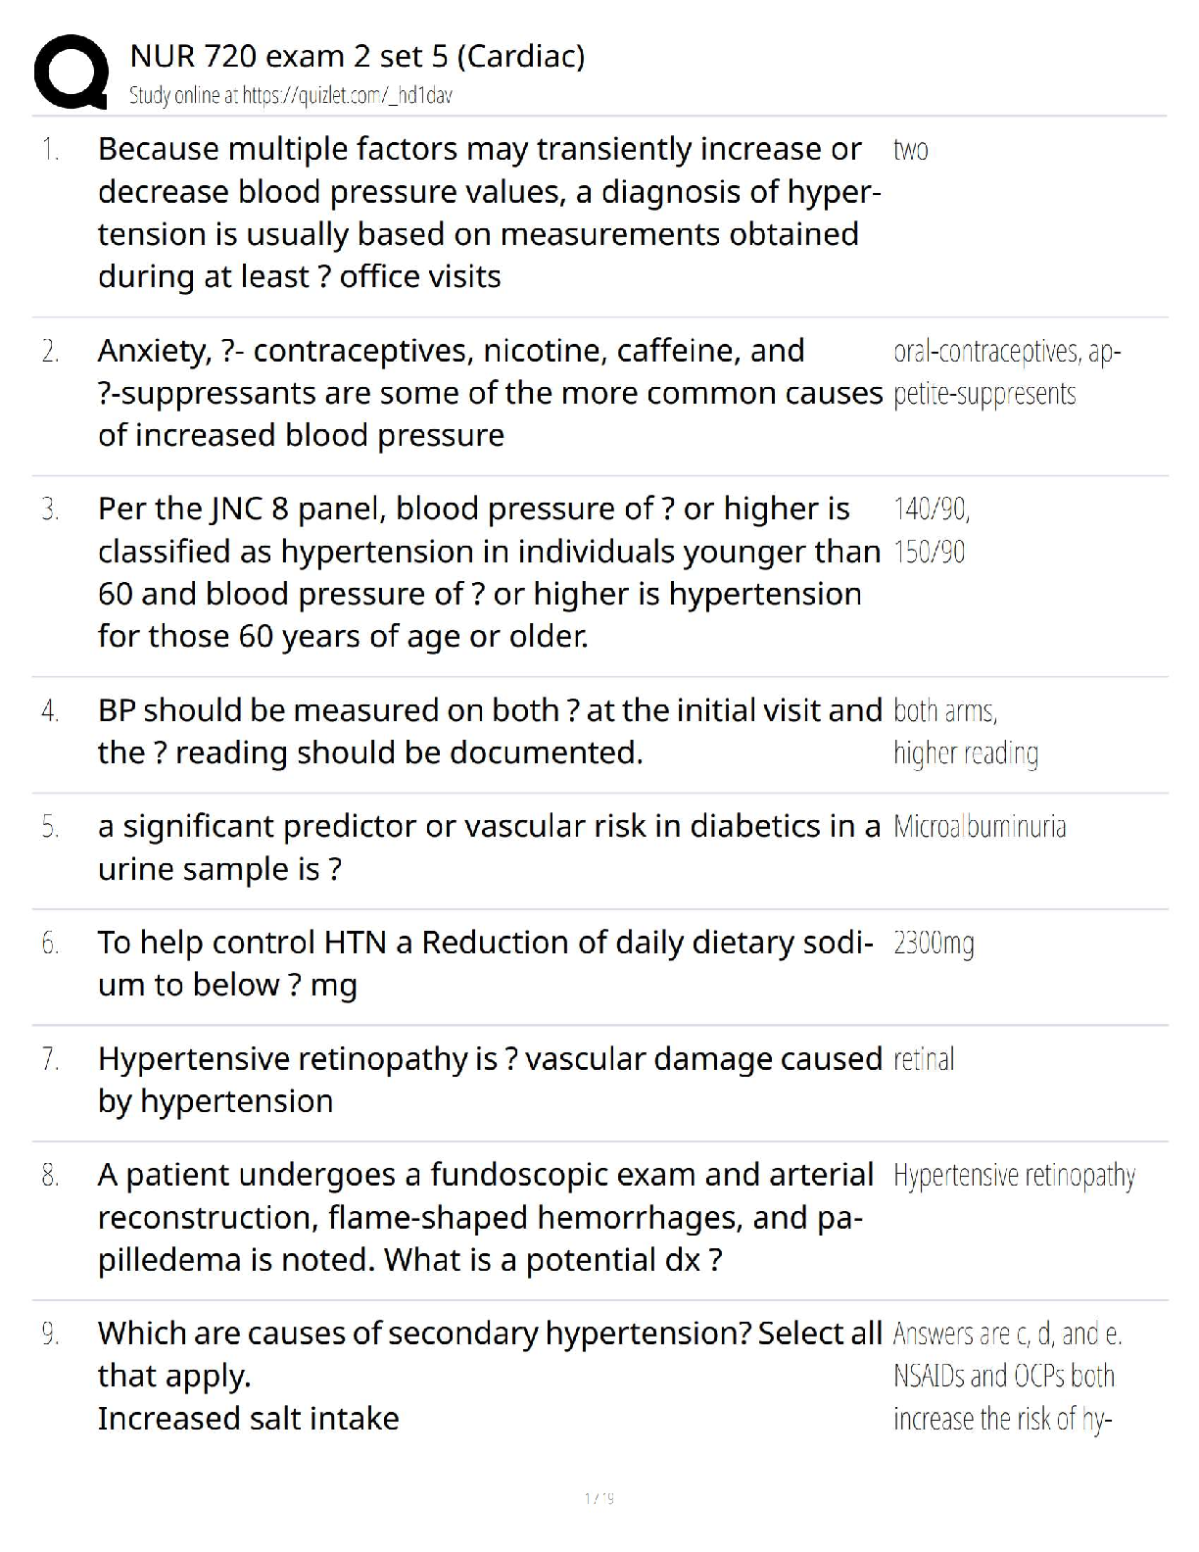Select the 140/90, 150/90 answer
Viewport: 1199px width, 1552px height.
pyautogui.click(x=931, y=530)
